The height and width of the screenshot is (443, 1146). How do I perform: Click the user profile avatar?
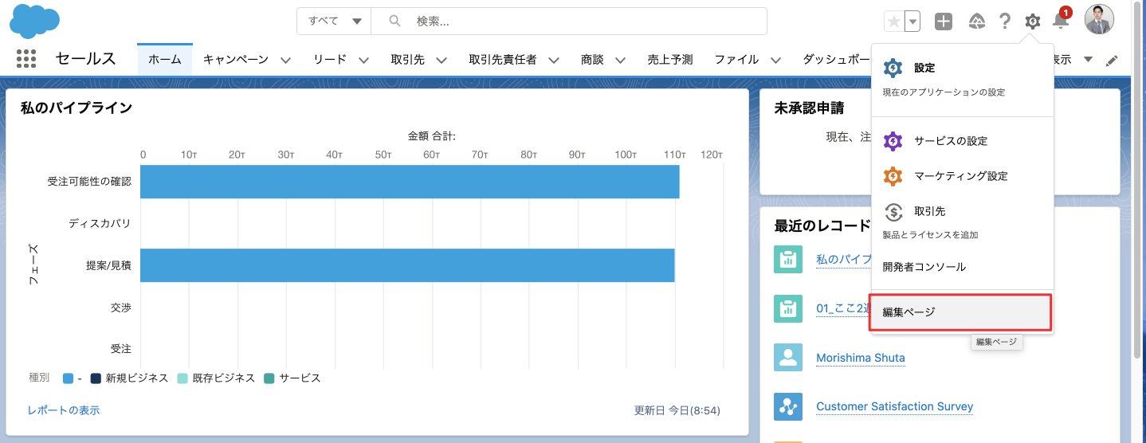(1099, 20)
